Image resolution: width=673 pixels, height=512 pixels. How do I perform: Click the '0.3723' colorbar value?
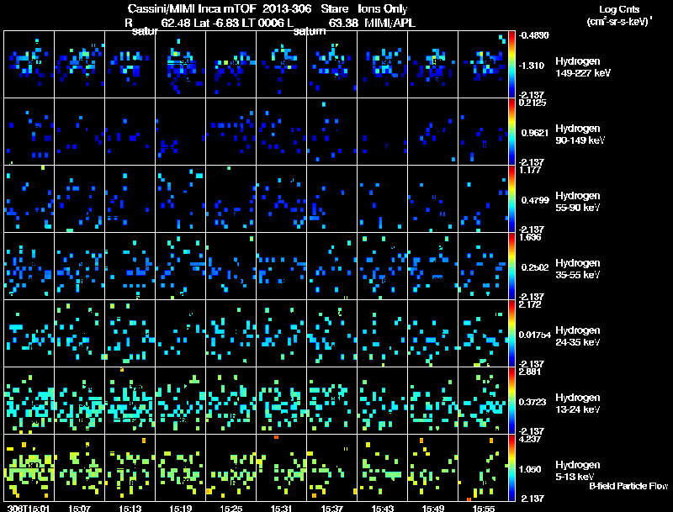[x=533, y=402]
